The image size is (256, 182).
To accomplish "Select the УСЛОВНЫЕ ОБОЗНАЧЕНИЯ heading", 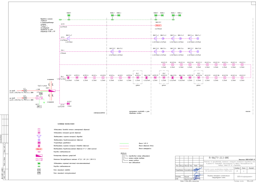I will (x=66, y=124).
